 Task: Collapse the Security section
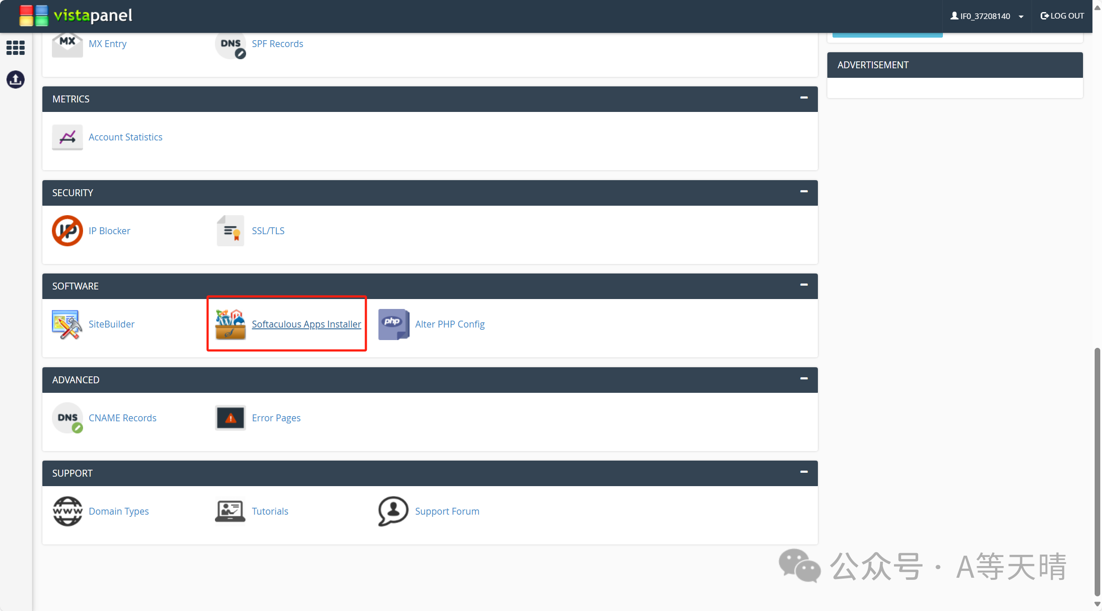[804, 191]
